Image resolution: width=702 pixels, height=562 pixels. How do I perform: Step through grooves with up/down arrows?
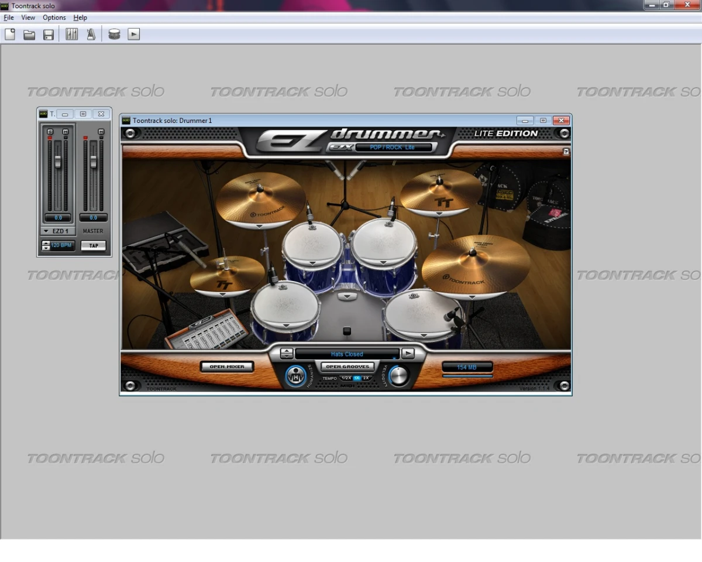[x=287, y=354]
